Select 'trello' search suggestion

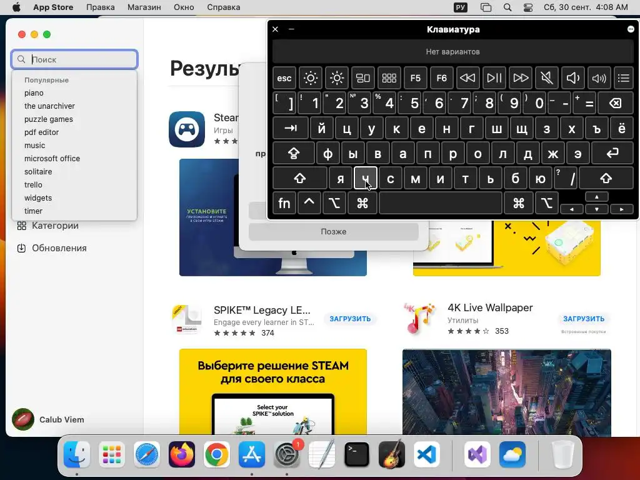[x=33, y=185]
